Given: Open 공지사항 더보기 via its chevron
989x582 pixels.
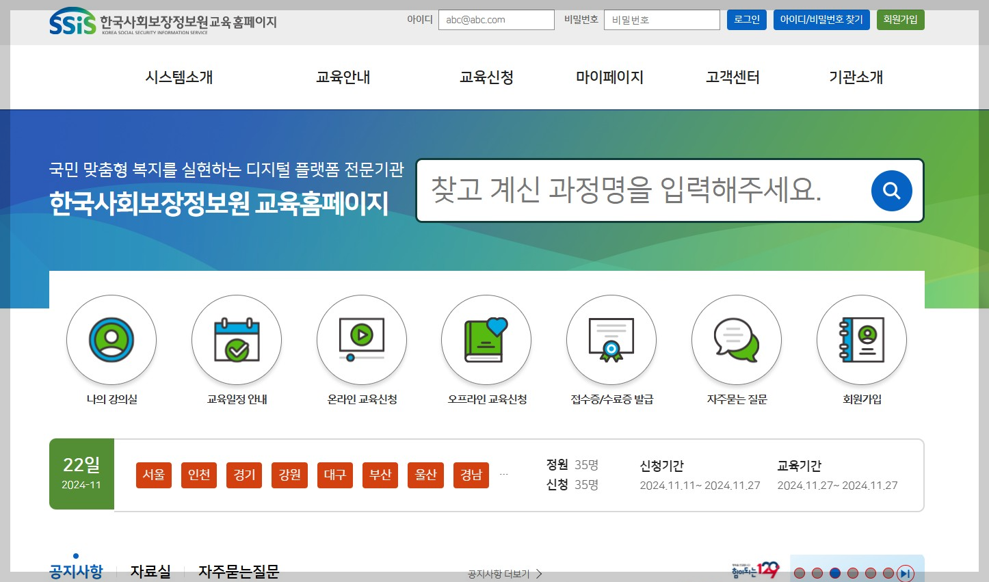Looking at the screenshot, I should [x=538, y=574].
